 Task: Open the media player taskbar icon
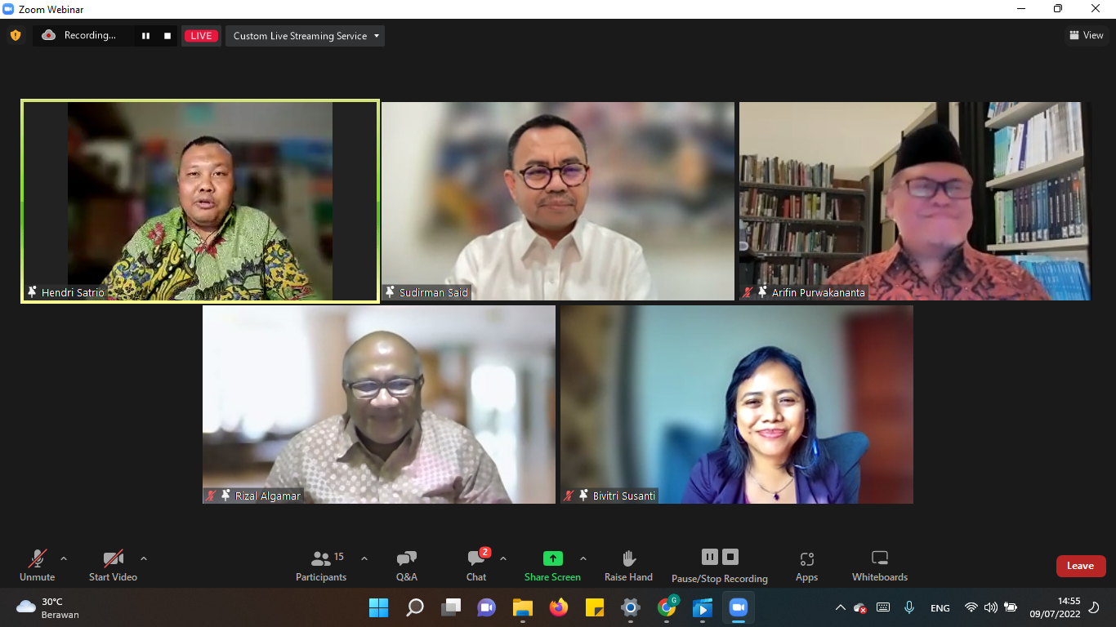[702, 607]
